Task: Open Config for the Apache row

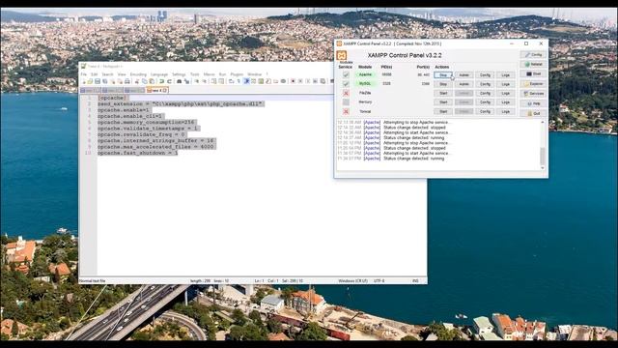Action: tap(485, 75)
